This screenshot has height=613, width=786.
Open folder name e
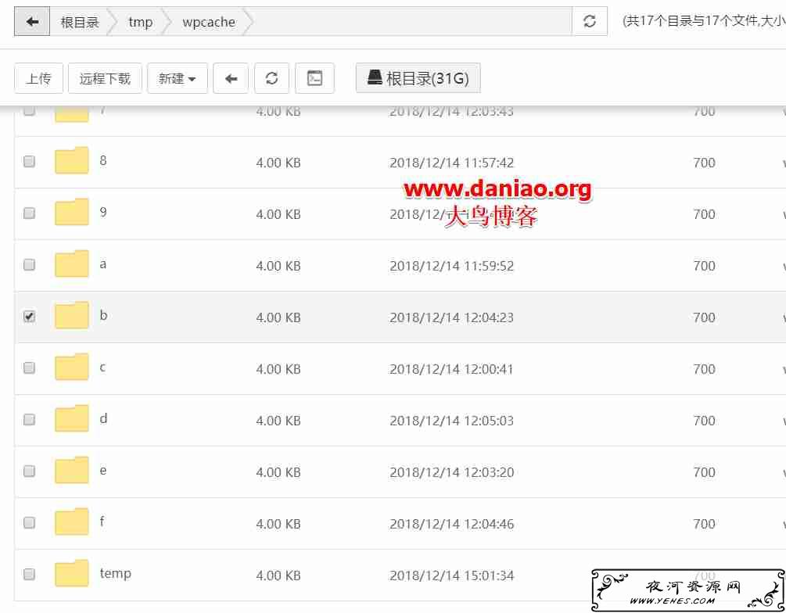[x=102, y=471]
